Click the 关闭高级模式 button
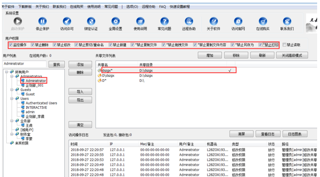 tap(292, 55)
